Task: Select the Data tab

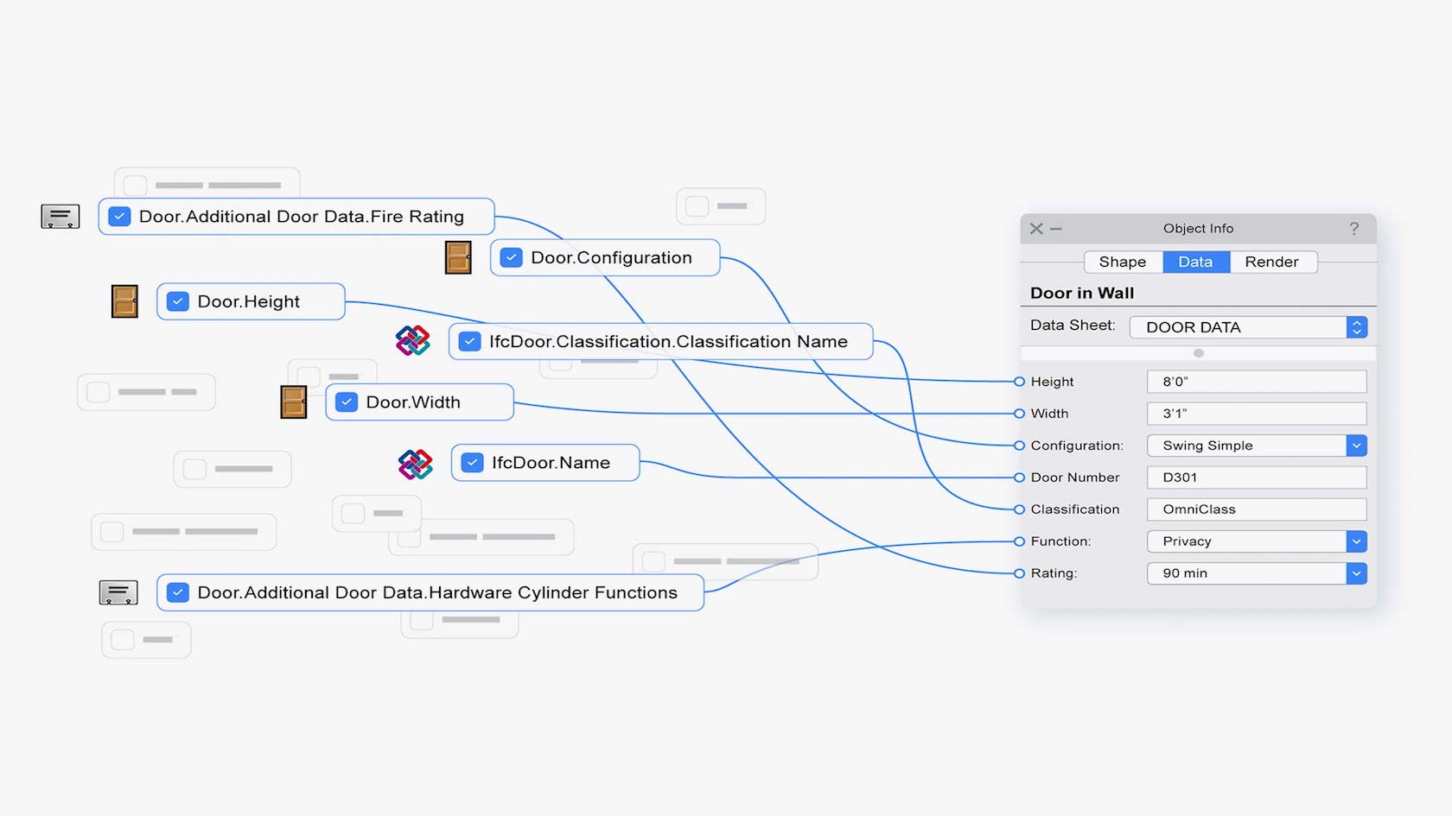Action: pyautogui.click(x=1195, y=262)
